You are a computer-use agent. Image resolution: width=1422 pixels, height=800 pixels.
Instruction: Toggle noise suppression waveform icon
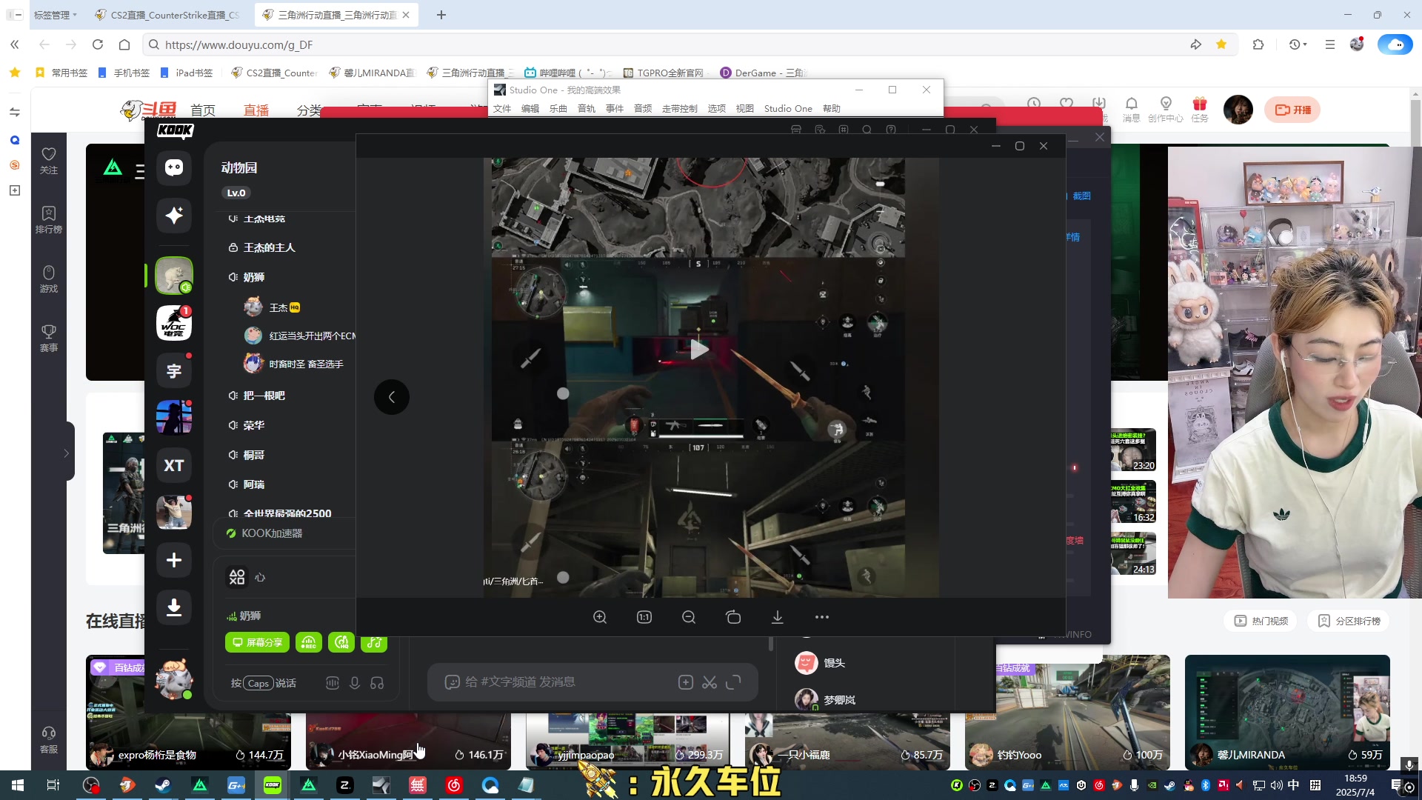pos(333,683)
